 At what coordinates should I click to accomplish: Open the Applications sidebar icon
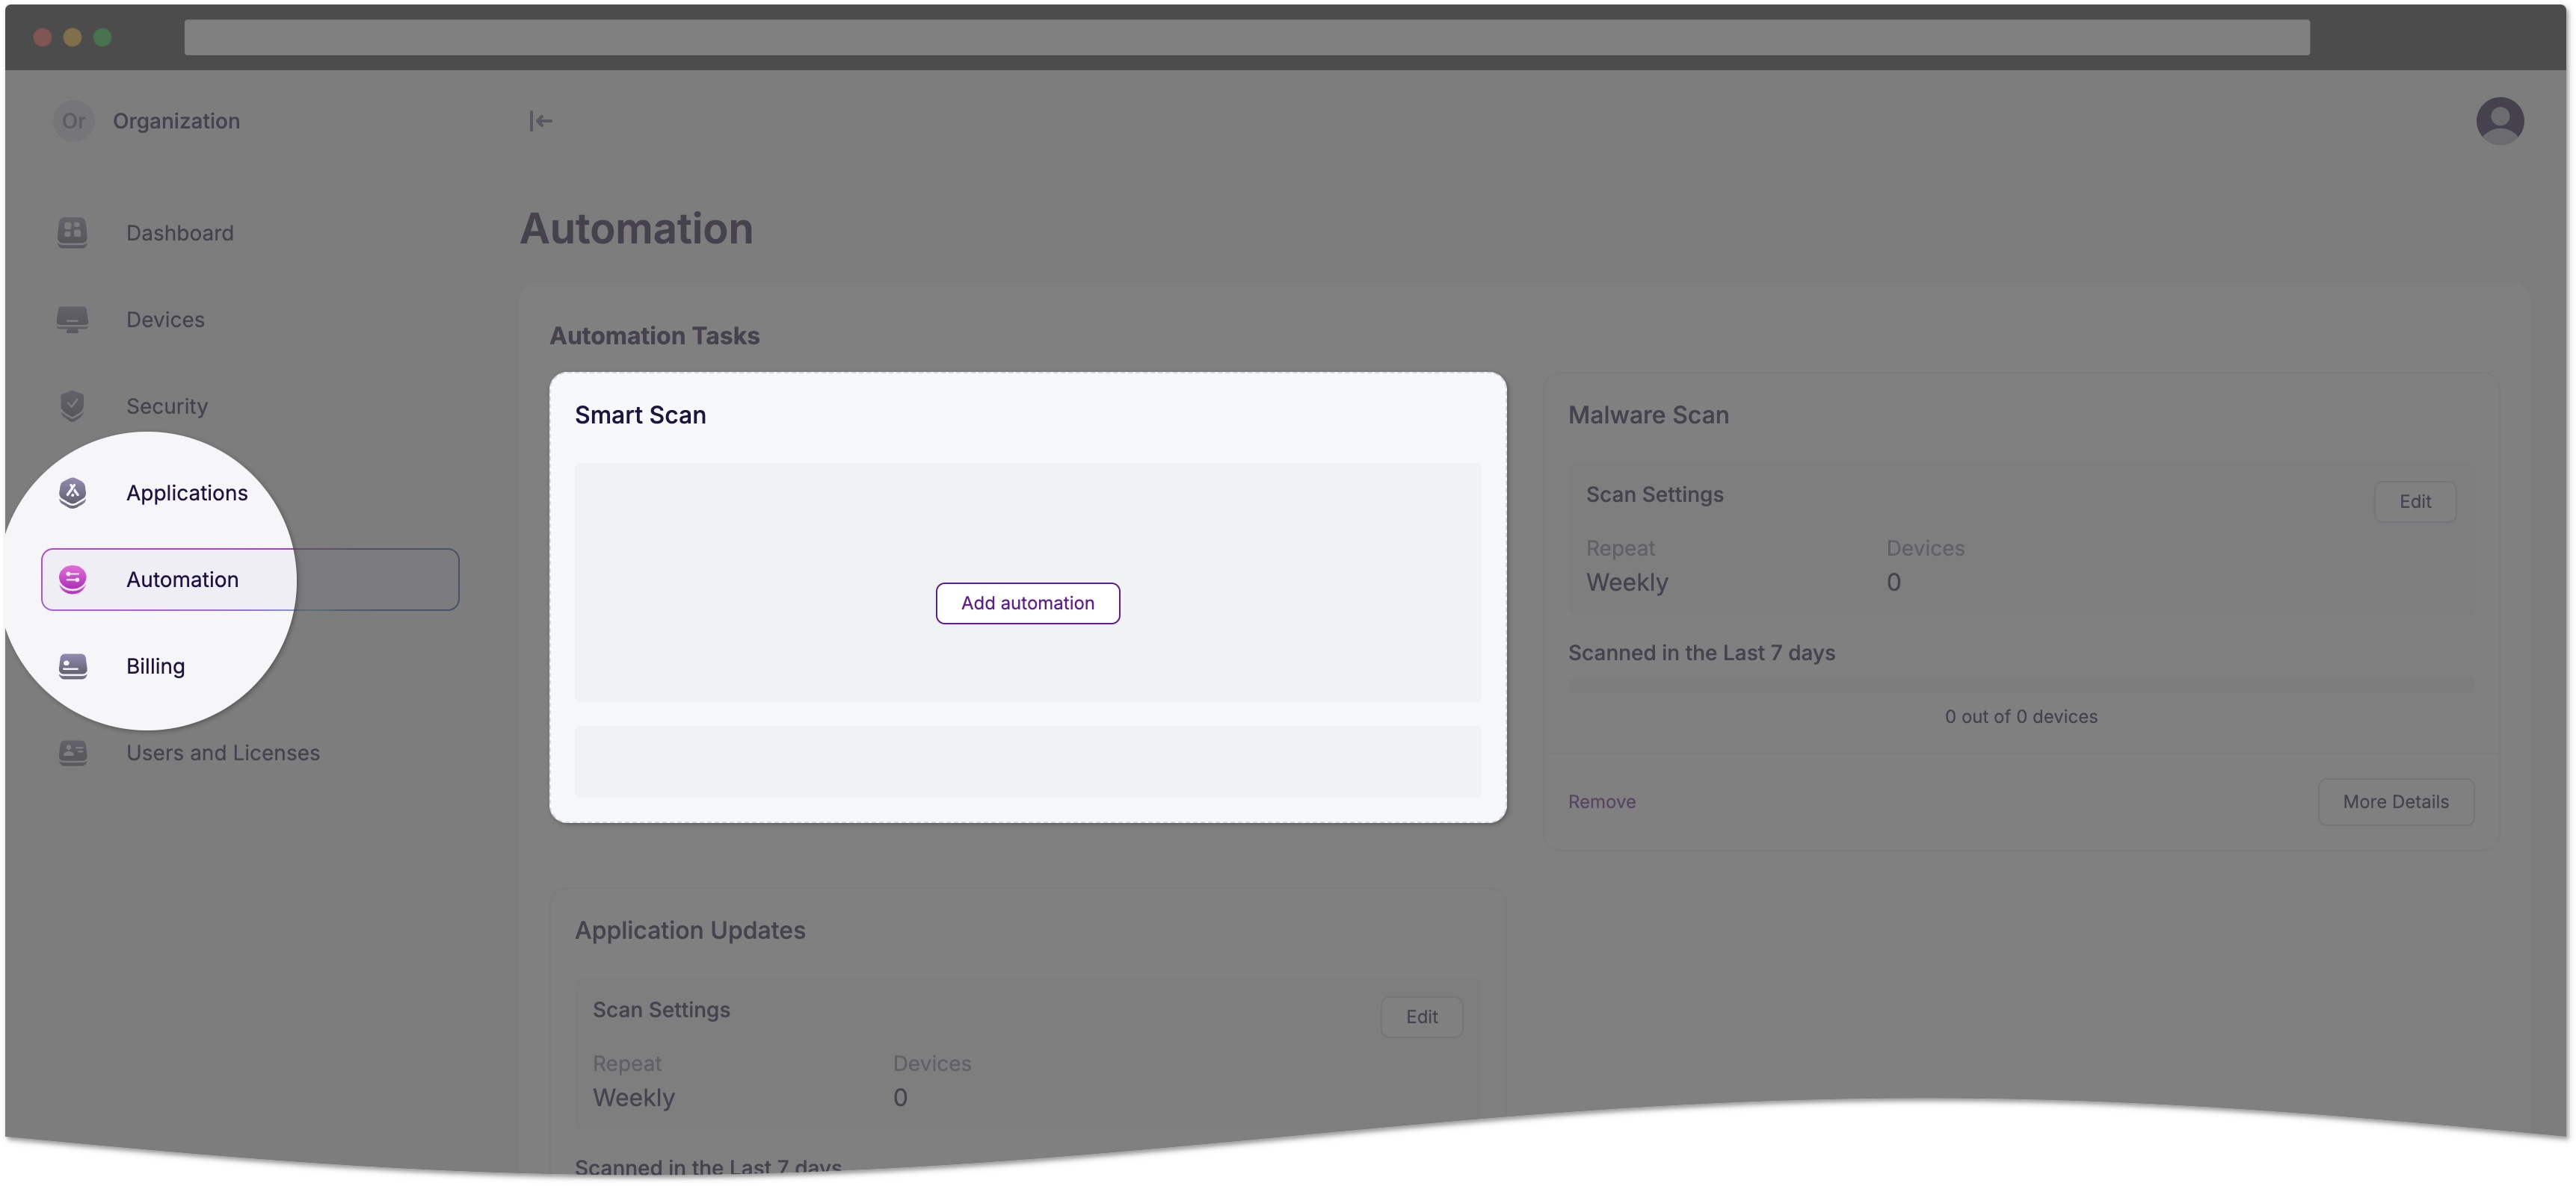coord(72,493)
